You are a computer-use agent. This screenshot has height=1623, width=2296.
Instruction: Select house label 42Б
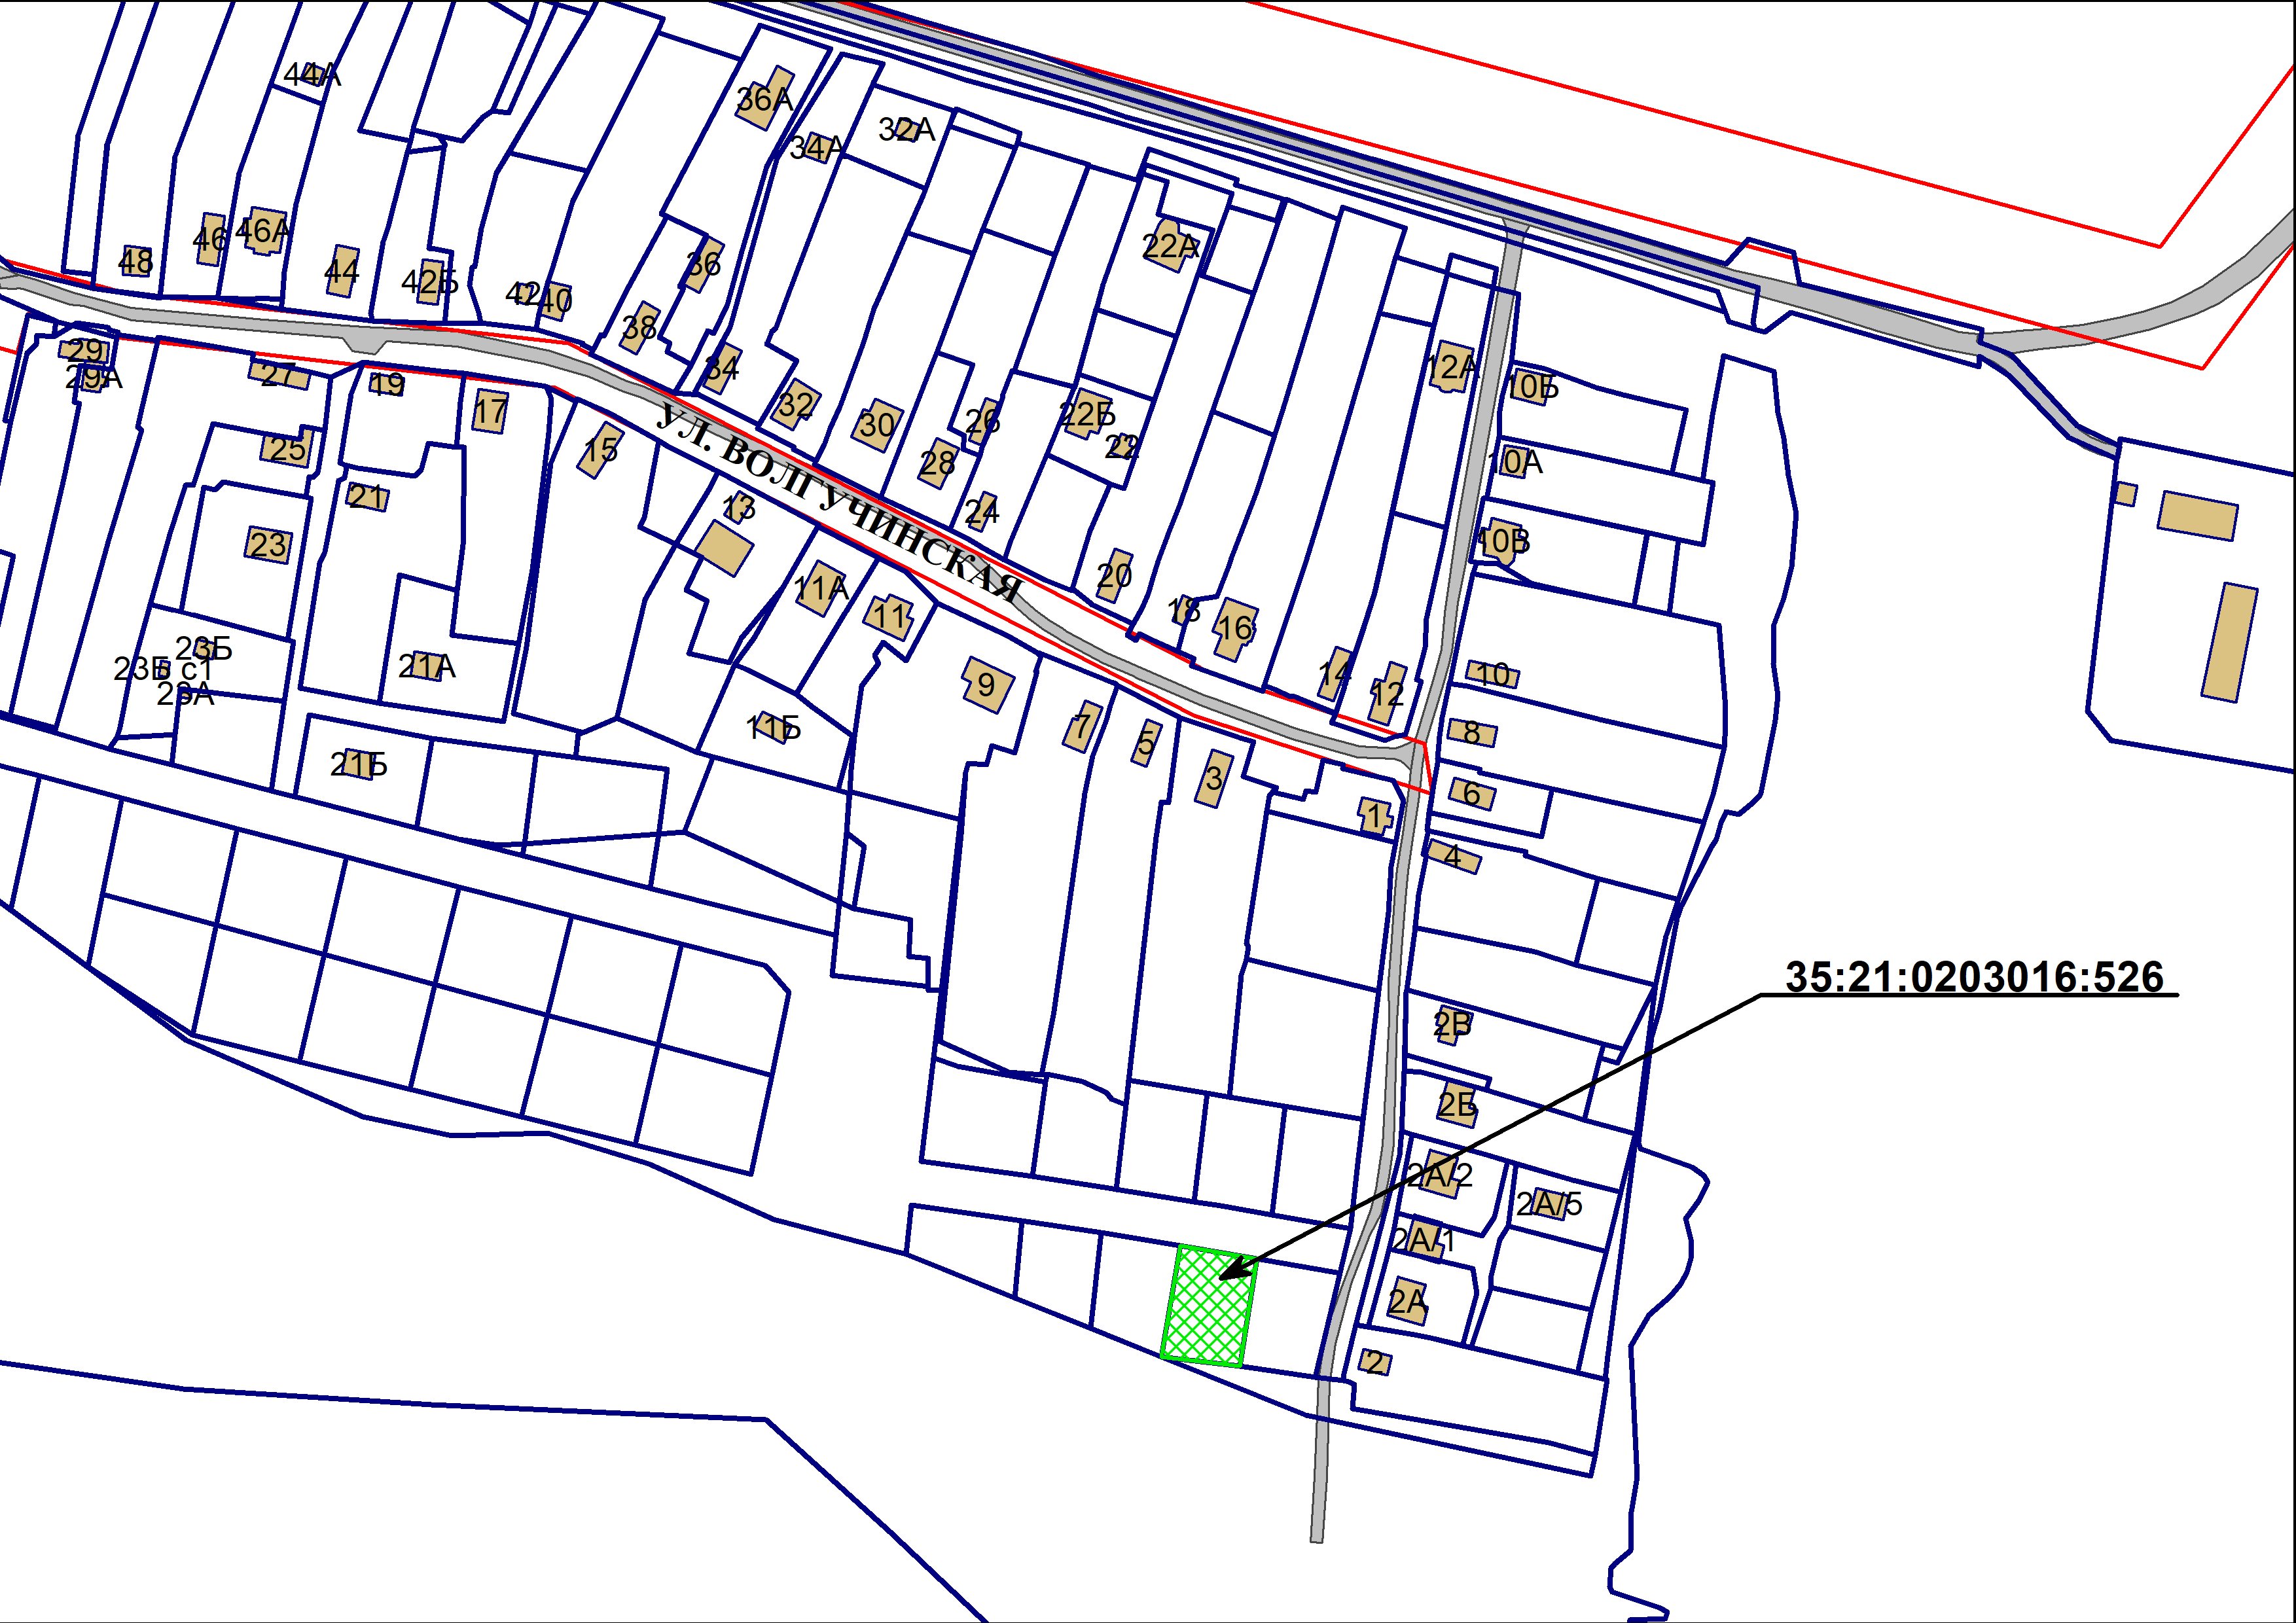[430, 283]
